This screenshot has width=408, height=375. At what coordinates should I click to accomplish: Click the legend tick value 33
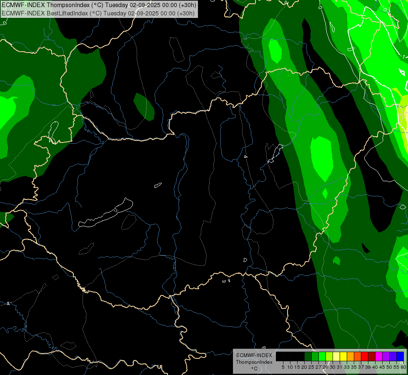coord(347,367)
